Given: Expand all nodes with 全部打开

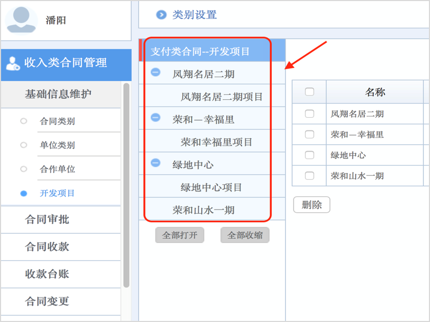Looking at the screenshot, I should tap(179, 235).
